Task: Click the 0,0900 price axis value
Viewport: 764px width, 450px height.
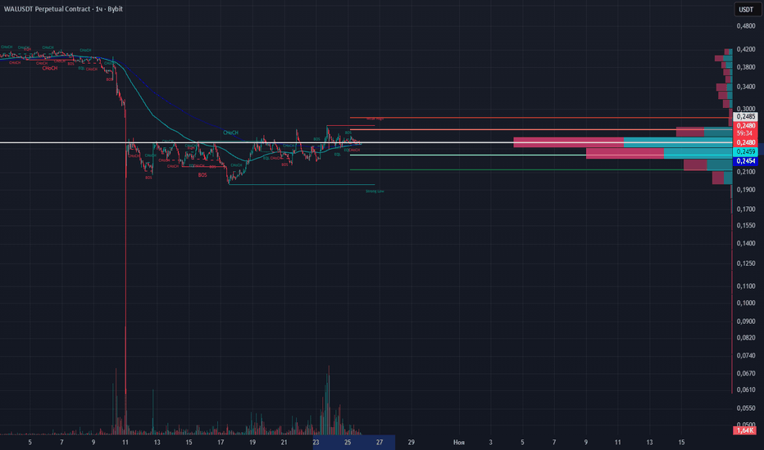Action: tap(746, 322)
